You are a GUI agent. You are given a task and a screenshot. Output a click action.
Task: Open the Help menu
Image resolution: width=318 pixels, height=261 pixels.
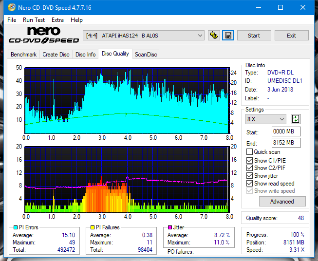tap(76, 20)
